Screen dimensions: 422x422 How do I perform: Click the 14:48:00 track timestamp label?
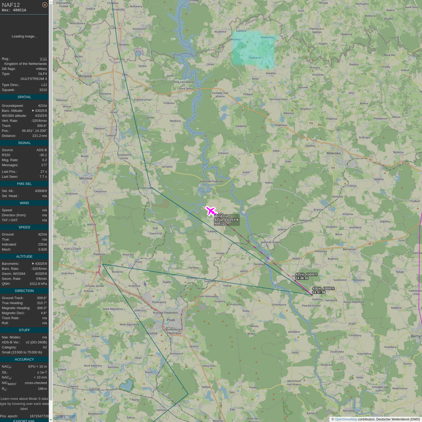[302, 278]
